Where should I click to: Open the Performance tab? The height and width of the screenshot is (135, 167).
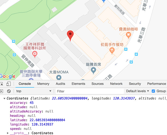point(157,84)
